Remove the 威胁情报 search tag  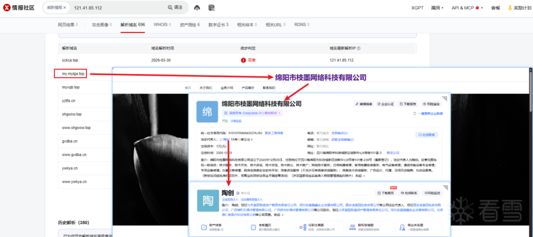point(65,8)
